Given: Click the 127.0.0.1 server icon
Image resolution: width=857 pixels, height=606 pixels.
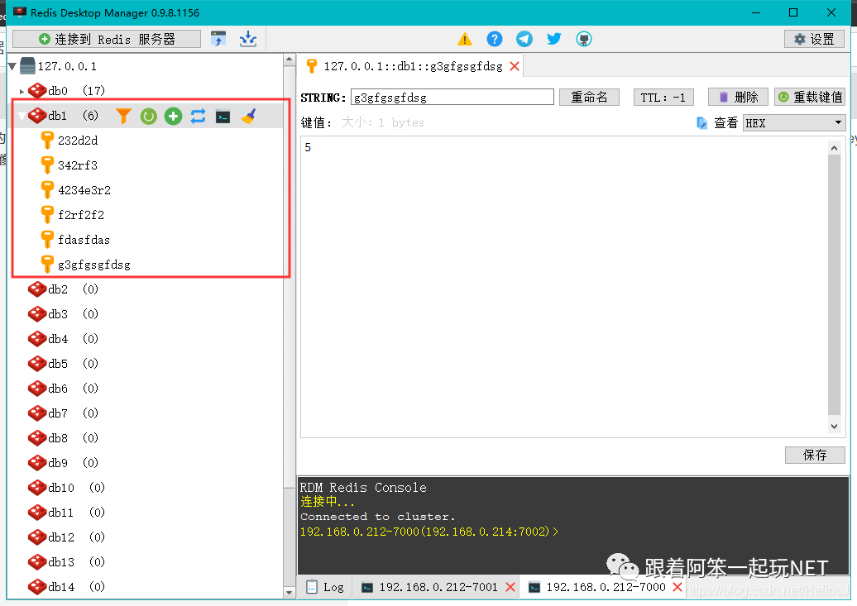Looking at the screenshot, I should (x=27, y=66).
